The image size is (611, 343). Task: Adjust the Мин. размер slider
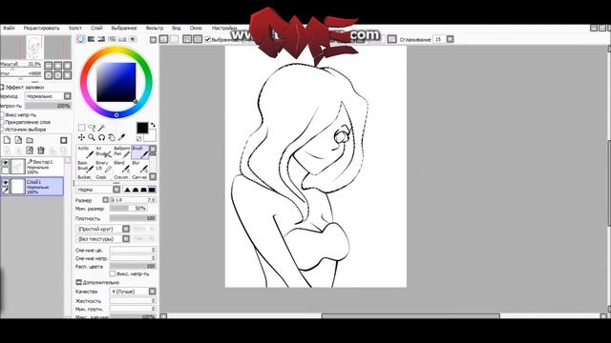click(x=128, y=209)
